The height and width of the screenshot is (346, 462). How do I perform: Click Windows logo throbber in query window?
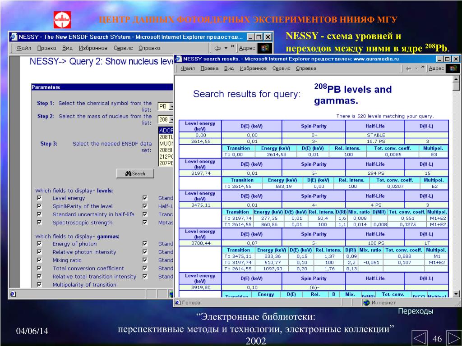click(x=265, y=48)
